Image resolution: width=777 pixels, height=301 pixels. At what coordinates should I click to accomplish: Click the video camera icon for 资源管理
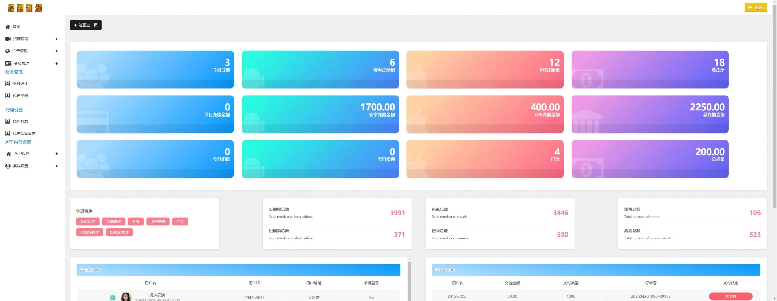(8, 39)
